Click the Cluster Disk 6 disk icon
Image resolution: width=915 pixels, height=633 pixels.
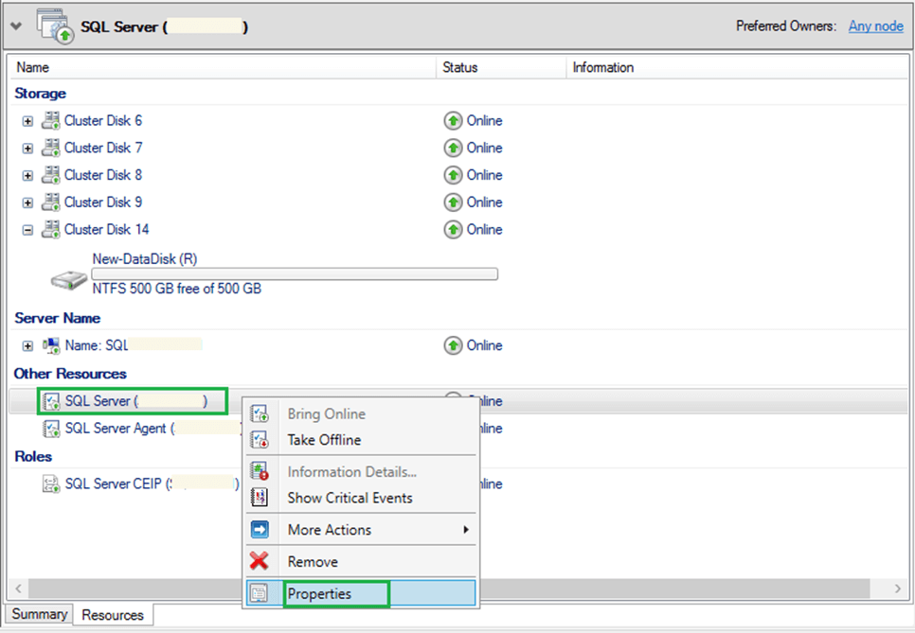pyautogui.click(x=50, y=121)
